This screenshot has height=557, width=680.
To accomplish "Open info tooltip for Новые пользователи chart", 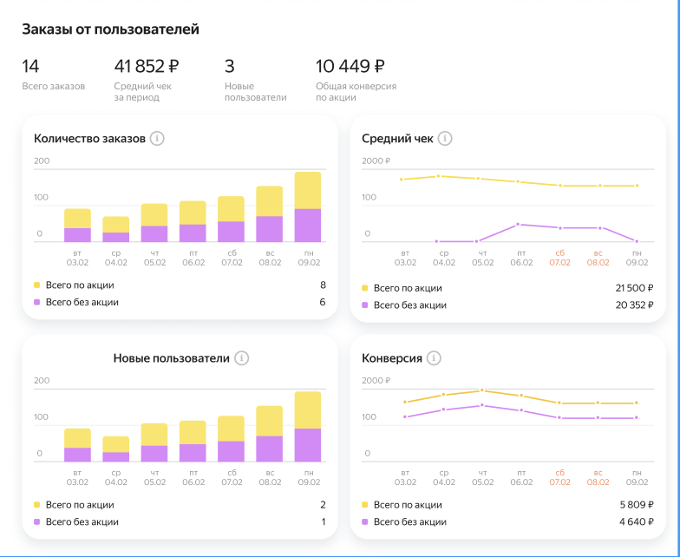I will click(242, 358).
